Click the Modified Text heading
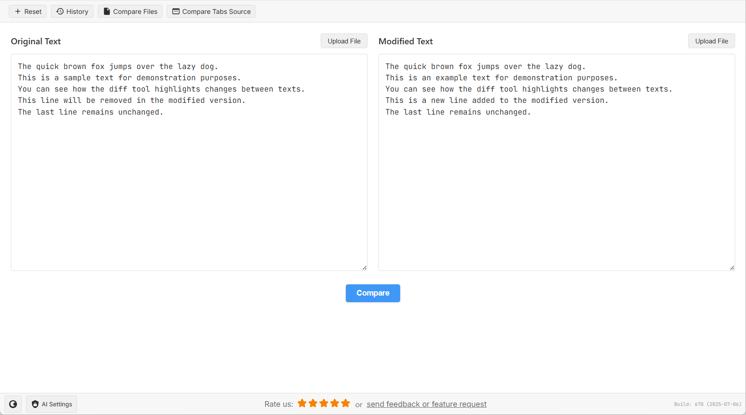 click(405, 41)
